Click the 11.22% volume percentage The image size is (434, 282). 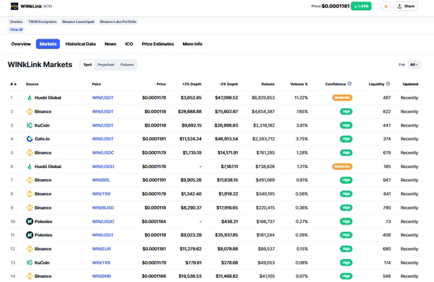pyautogui.click(x=301, y=98)
